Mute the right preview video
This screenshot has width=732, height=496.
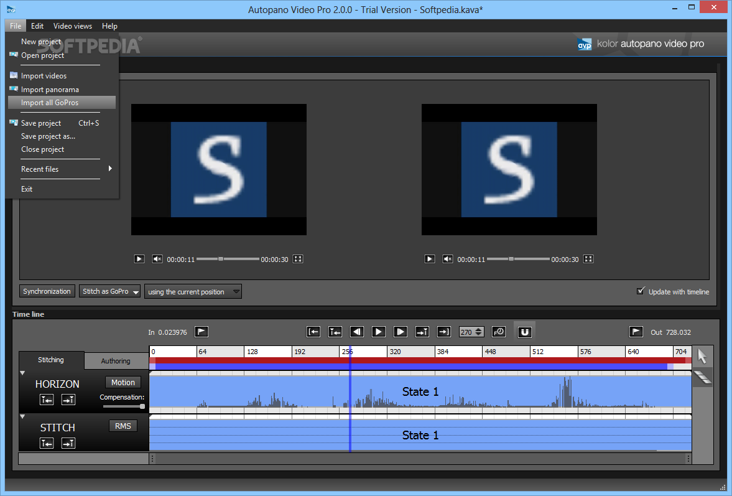click(448, 259)
